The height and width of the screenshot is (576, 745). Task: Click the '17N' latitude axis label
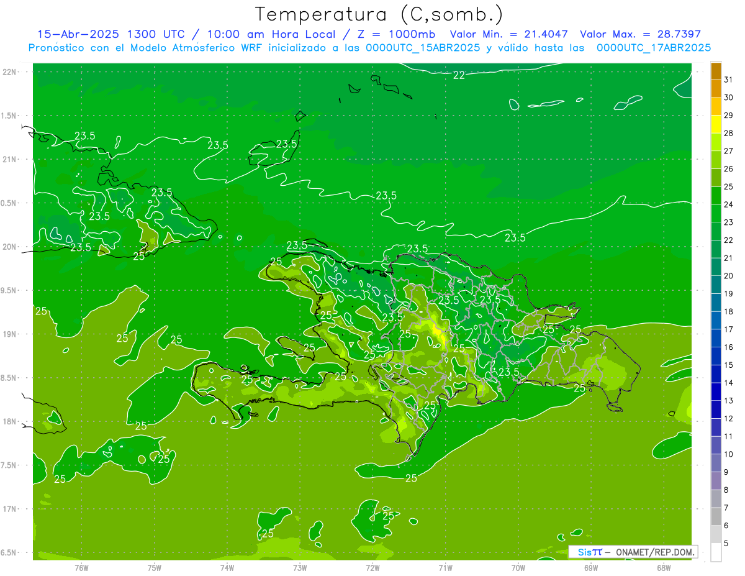point(9,509)
